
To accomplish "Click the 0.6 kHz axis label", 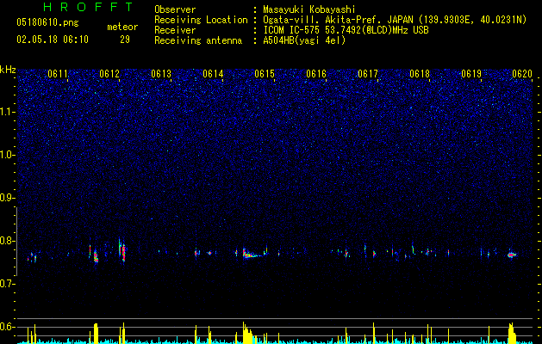I will (8, 327).
